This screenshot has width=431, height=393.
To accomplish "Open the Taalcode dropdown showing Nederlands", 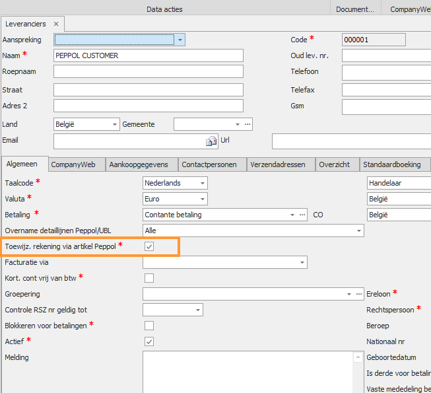I will pos(202,183).
